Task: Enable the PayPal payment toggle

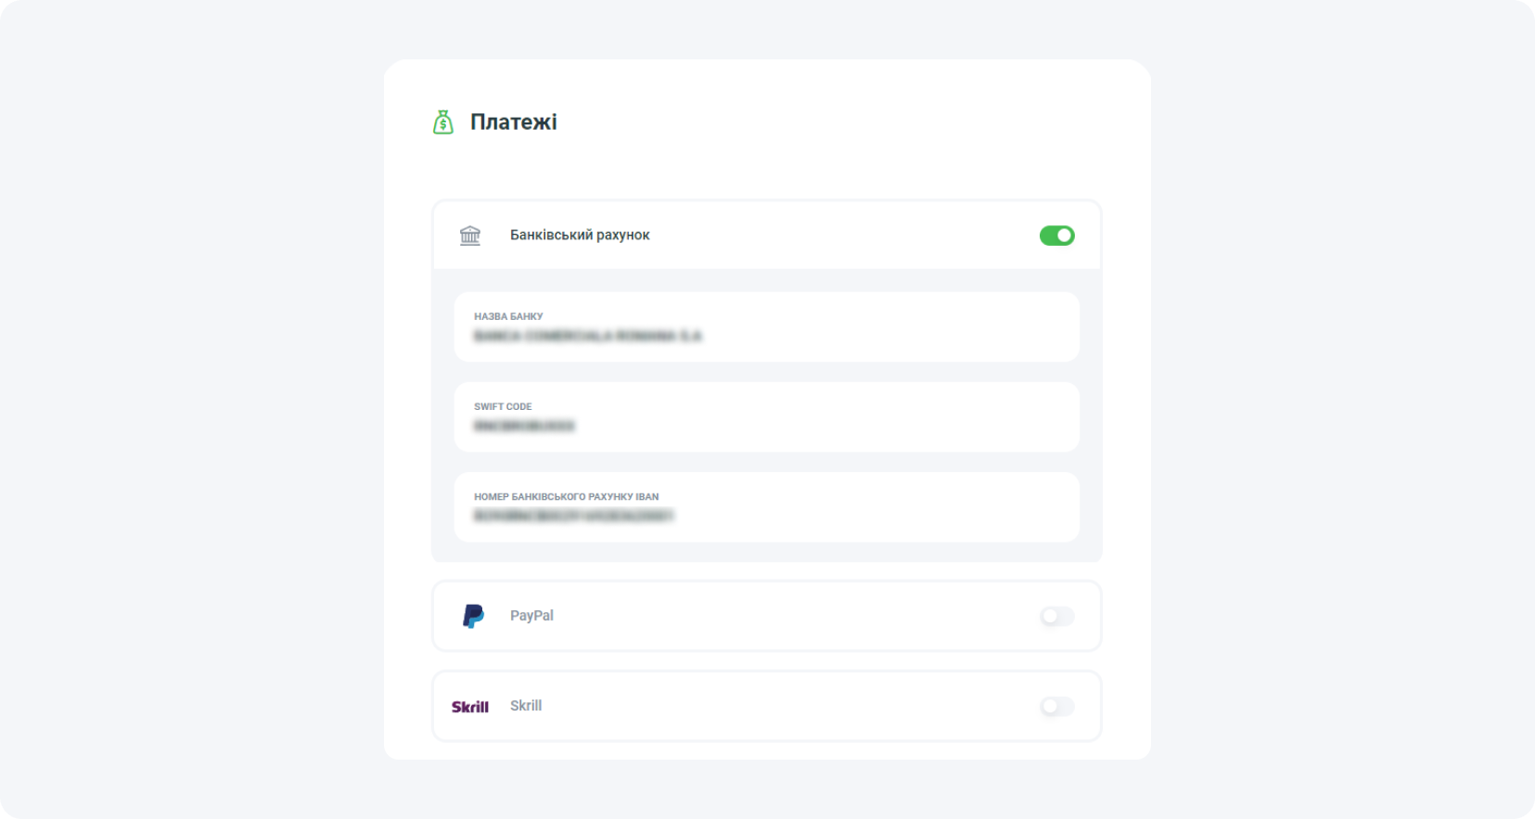Action: click(x=1056, y=616)
